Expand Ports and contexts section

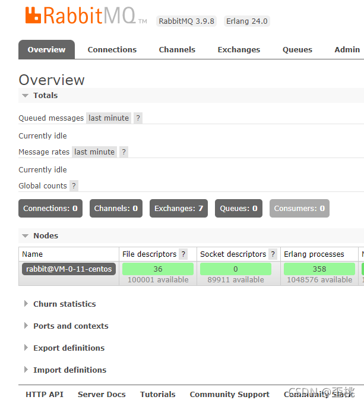[71, 326]
